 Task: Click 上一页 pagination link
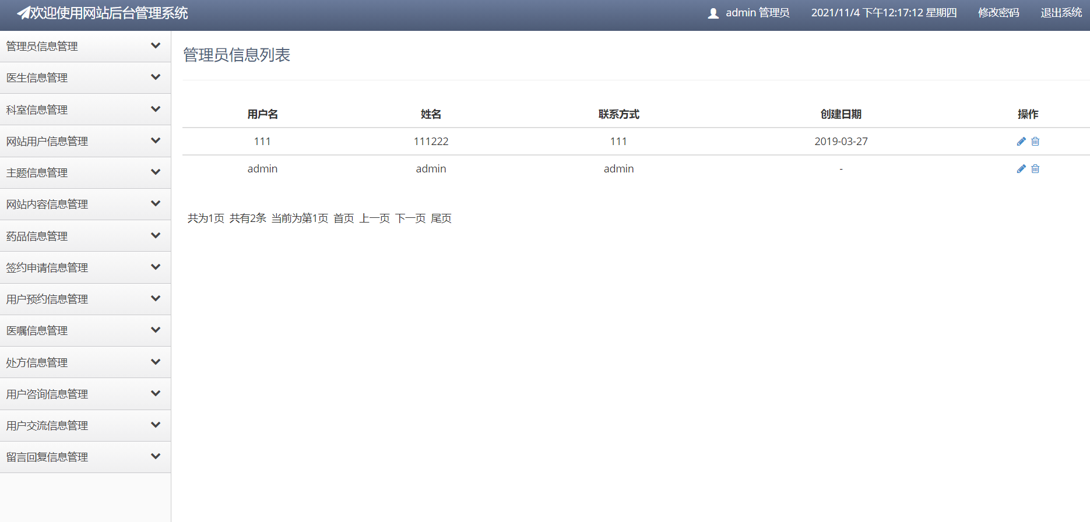pos(374,218)
